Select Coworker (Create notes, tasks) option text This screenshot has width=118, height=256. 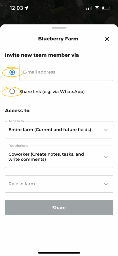pyautogui.click(x=46, y=157)
